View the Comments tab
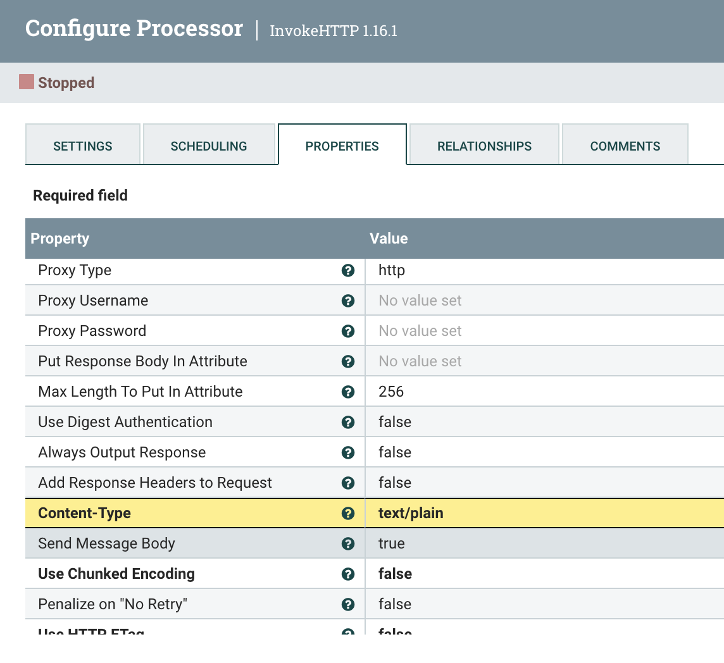Viewport: 724px width, 663px height. pos(625,146)
